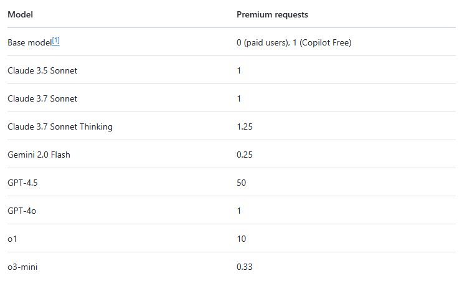Viewport: 467px width, 286px height.
Task: Click the 0.33 premium requests value
Action: click(x=245, y=267)
